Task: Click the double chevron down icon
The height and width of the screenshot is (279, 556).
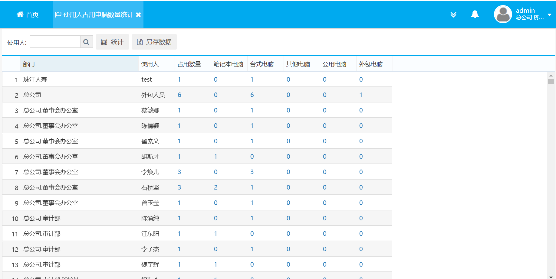Action: coord(453,15)
